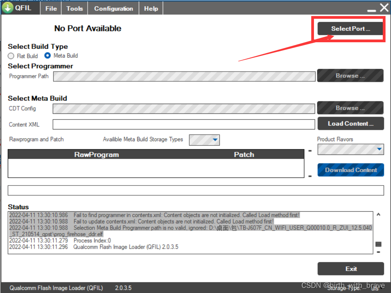Click Browse next to Programmer Path
This screenshot has height=293, width=391.
(350, 75)
